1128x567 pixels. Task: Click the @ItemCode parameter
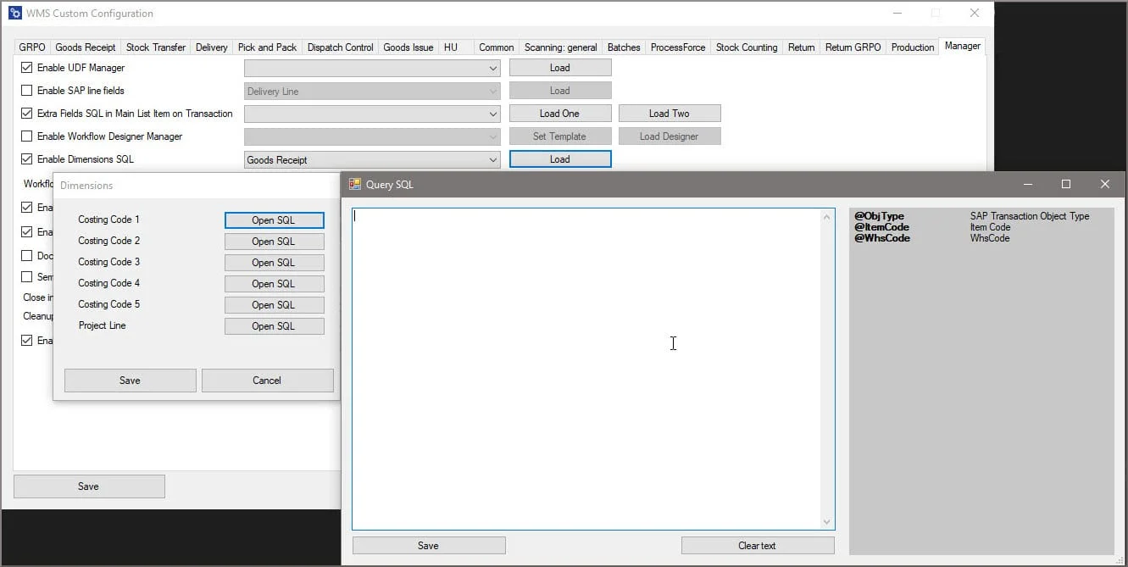pos(881,227)
